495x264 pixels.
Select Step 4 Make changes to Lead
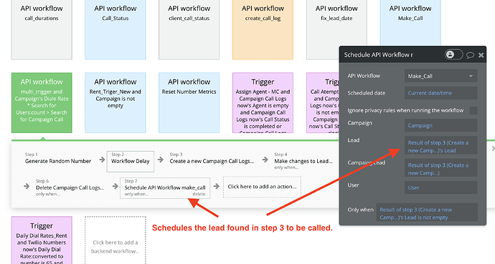303,161
